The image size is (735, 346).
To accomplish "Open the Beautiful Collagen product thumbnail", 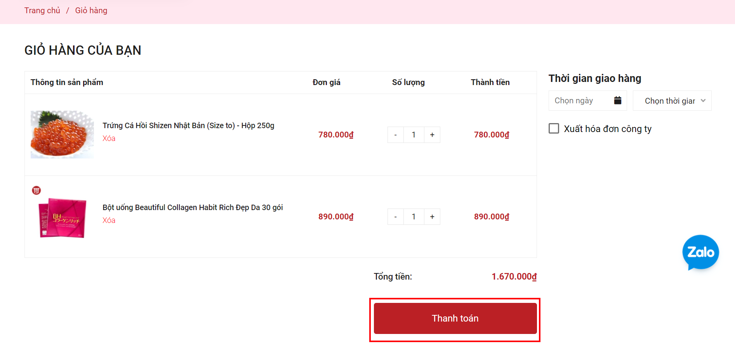I will [x=62, y=218].
